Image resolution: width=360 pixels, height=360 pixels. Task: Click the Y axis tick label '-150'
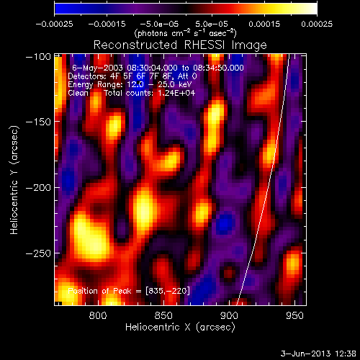pyautogui.click(x=38, y=122)
